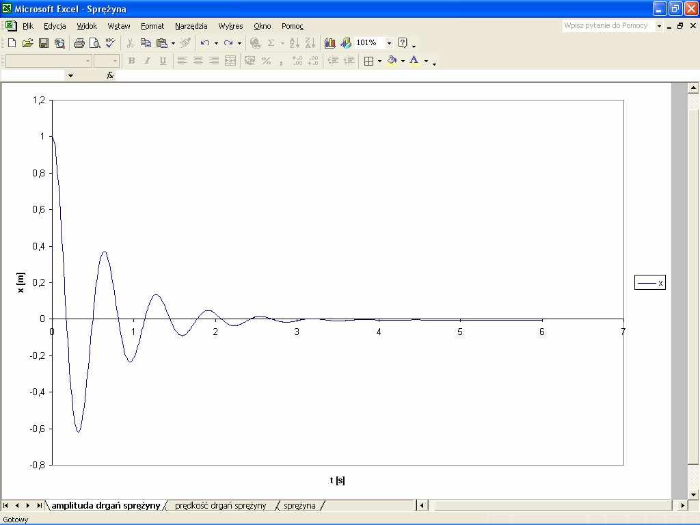Toggle Center alignment
700x525 pixels.
tap(198, 61)
